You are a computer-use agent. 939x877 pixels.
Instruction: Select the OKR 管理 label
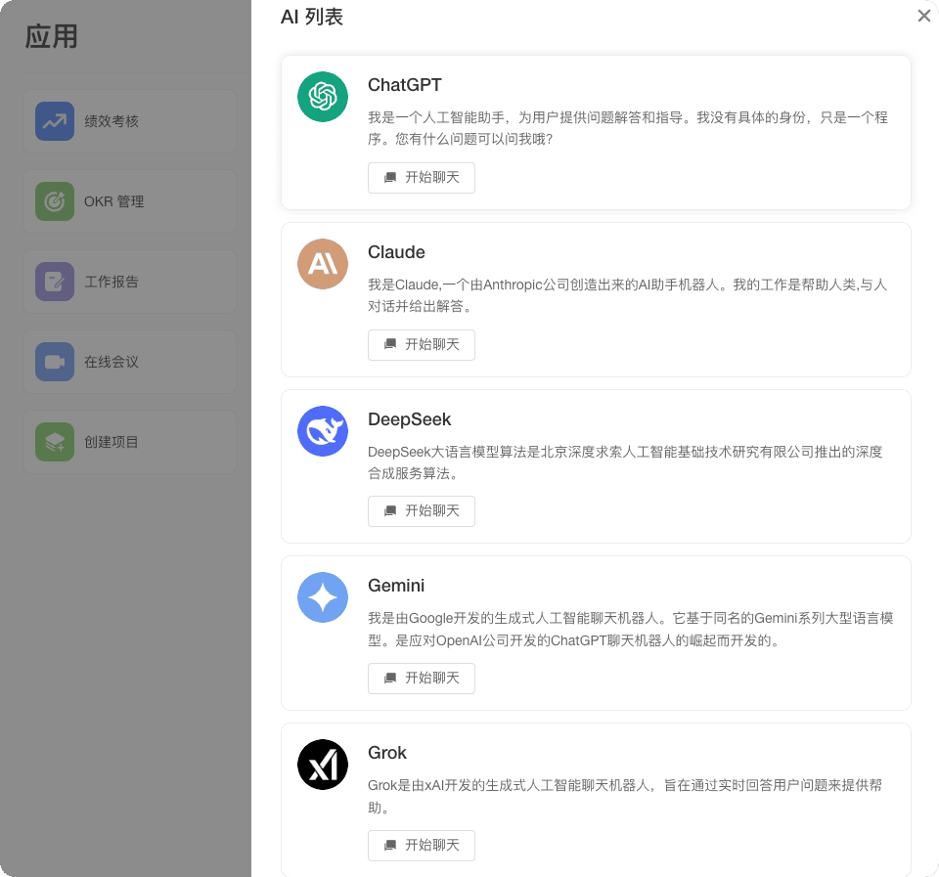pos(113,201)
